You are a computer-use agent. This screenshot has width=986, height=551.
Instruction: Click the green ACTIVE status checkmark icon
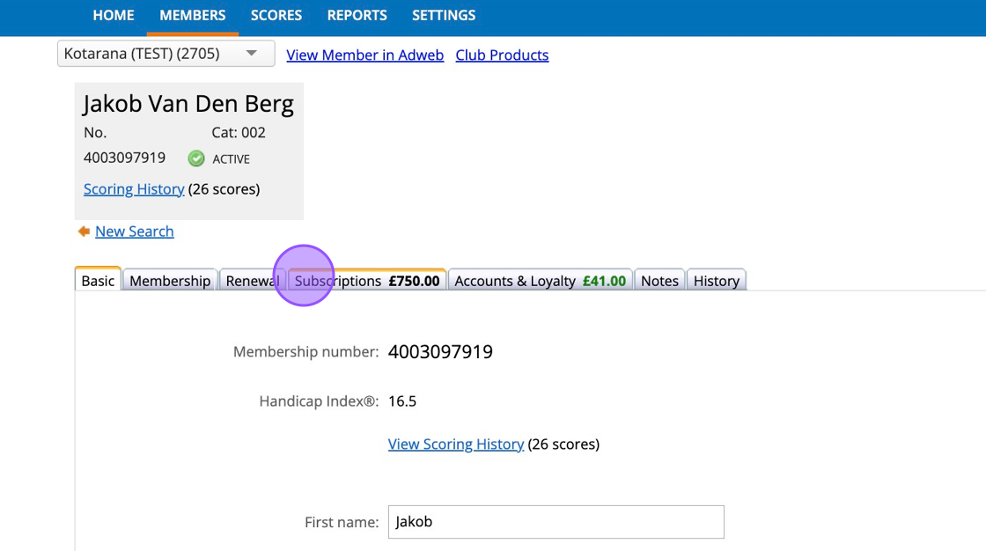(x=196, y=158)
